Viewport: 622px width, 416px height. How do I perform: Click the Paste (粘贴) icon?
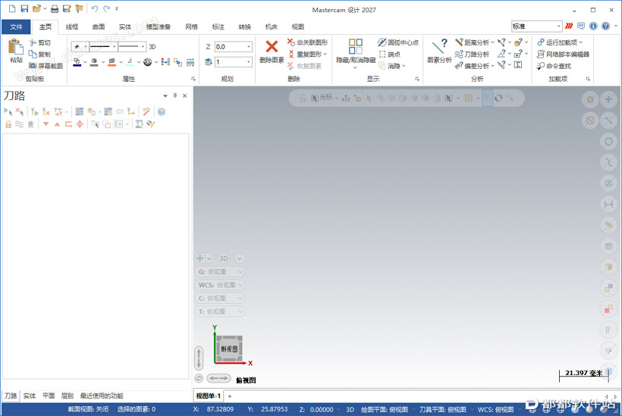[16, 47]
